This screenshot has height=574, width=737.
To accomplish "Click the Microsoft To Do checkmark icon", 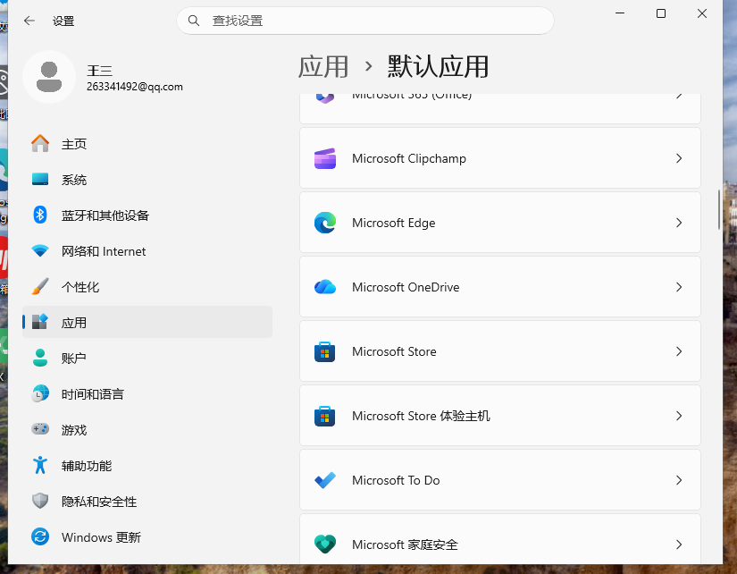I will click(x=325, y=480).
